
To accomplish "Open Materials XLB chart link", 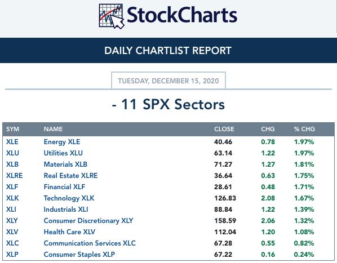I will click(x=65, y=164).
